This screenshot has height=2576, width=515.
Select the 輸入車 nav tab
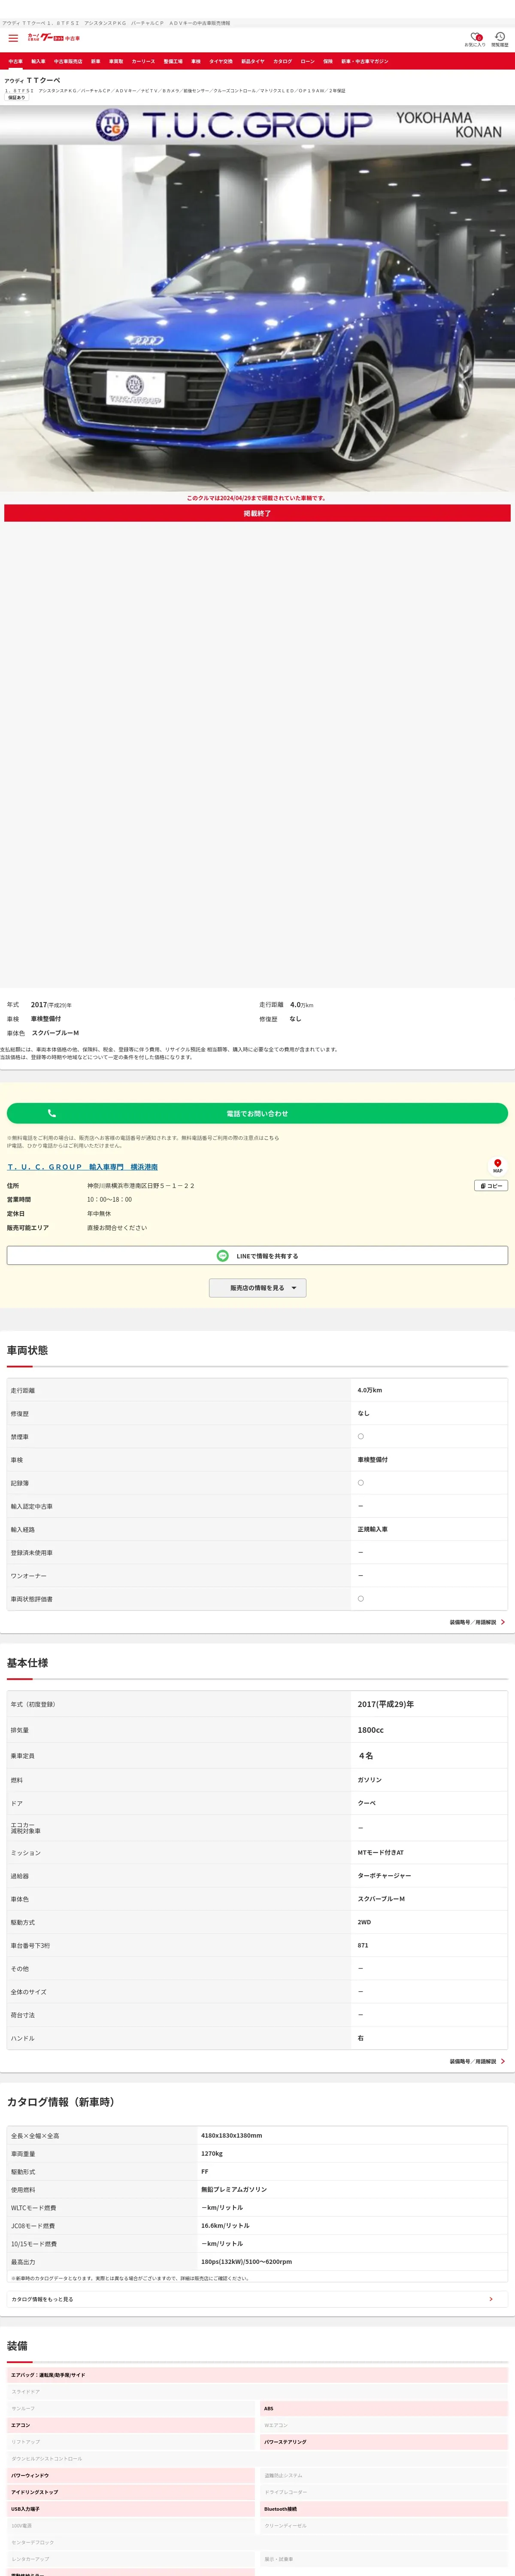(x=38, y=61)
